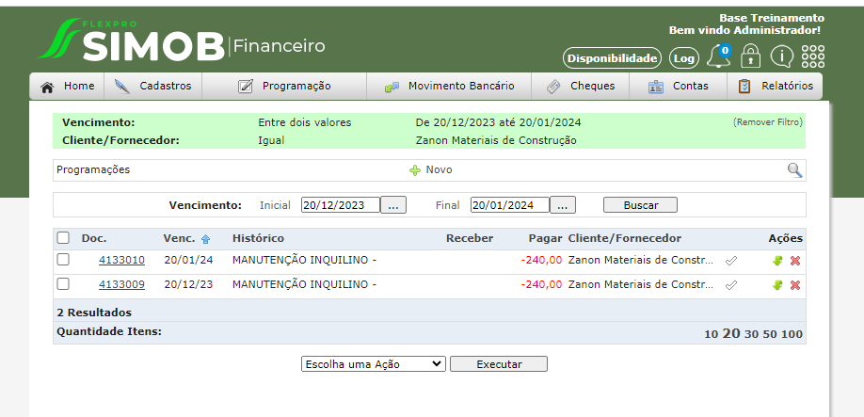864x417 pixels.
Task: Open the Home menu
Action: tap(67, 87)
